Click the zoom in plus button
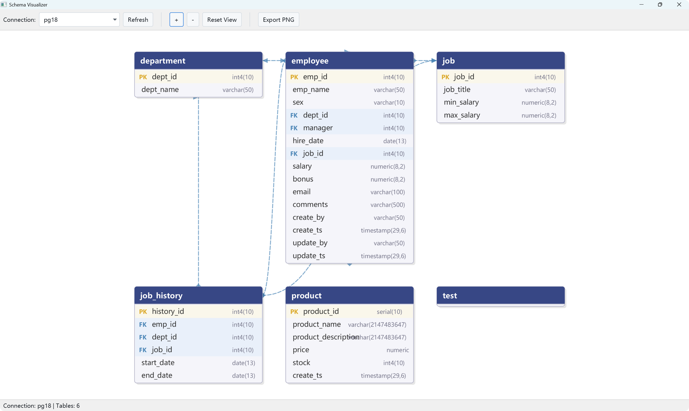This screenshot has width=689, height=411. [x=176, y=20]
